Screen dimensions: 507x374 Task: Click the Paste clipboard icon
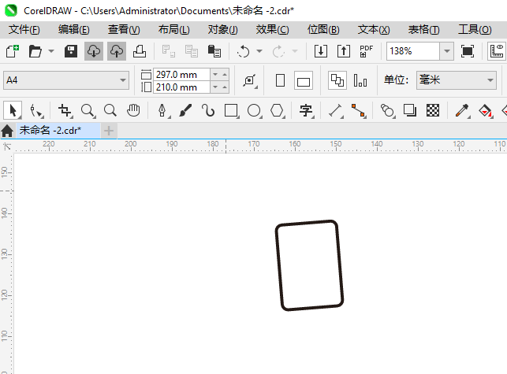point(214,51)
